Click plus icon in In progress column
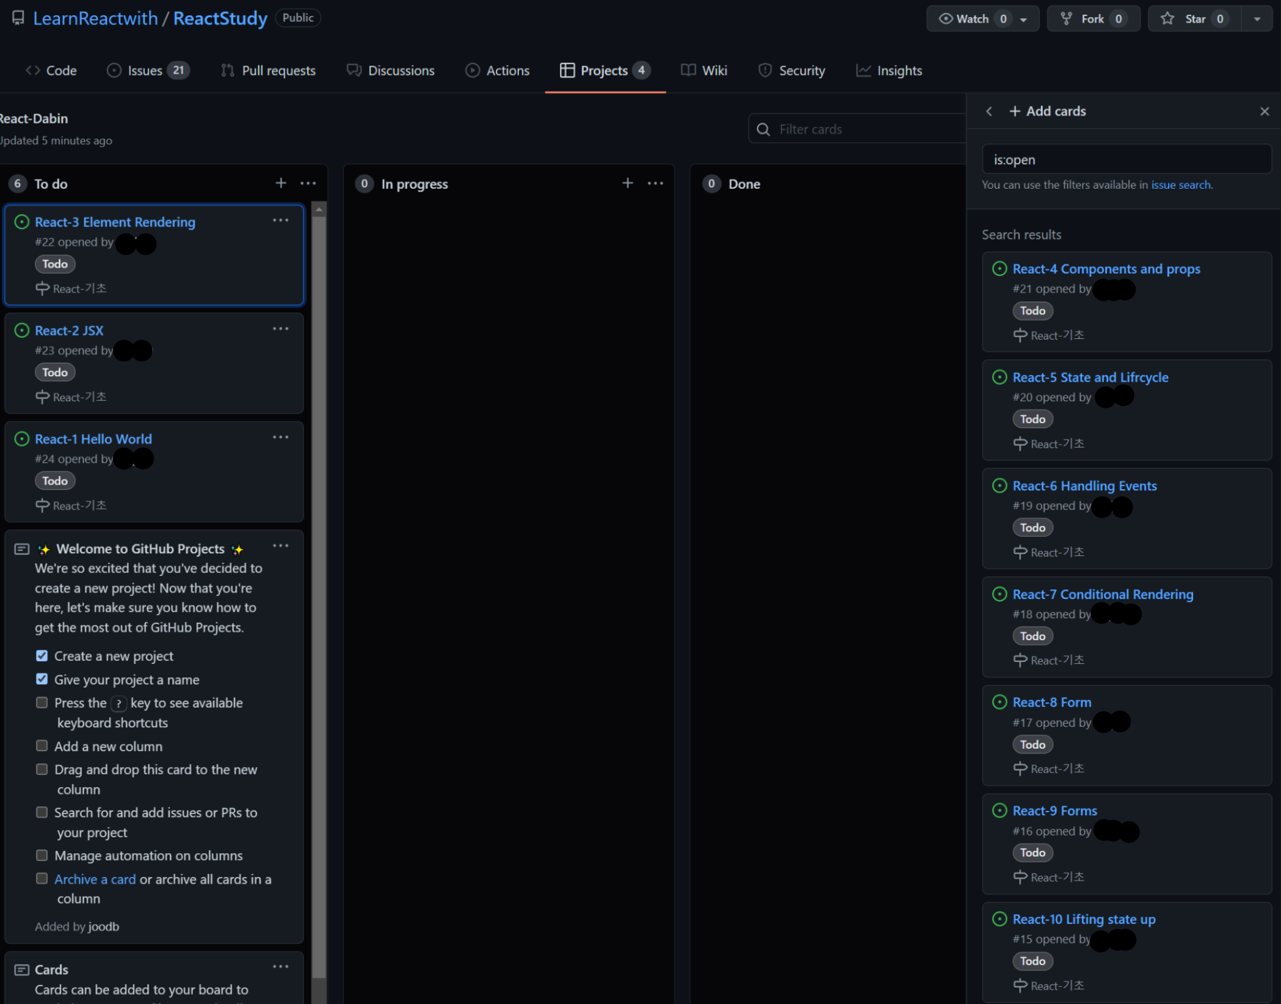 (627, 183)
